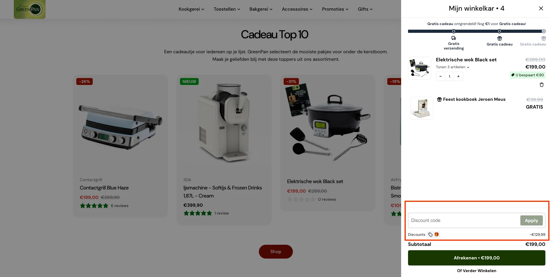This screenshot has width=550, height=277.
Task: Click Of Verder Winkelen link
Action: click(x=477, y=271)
